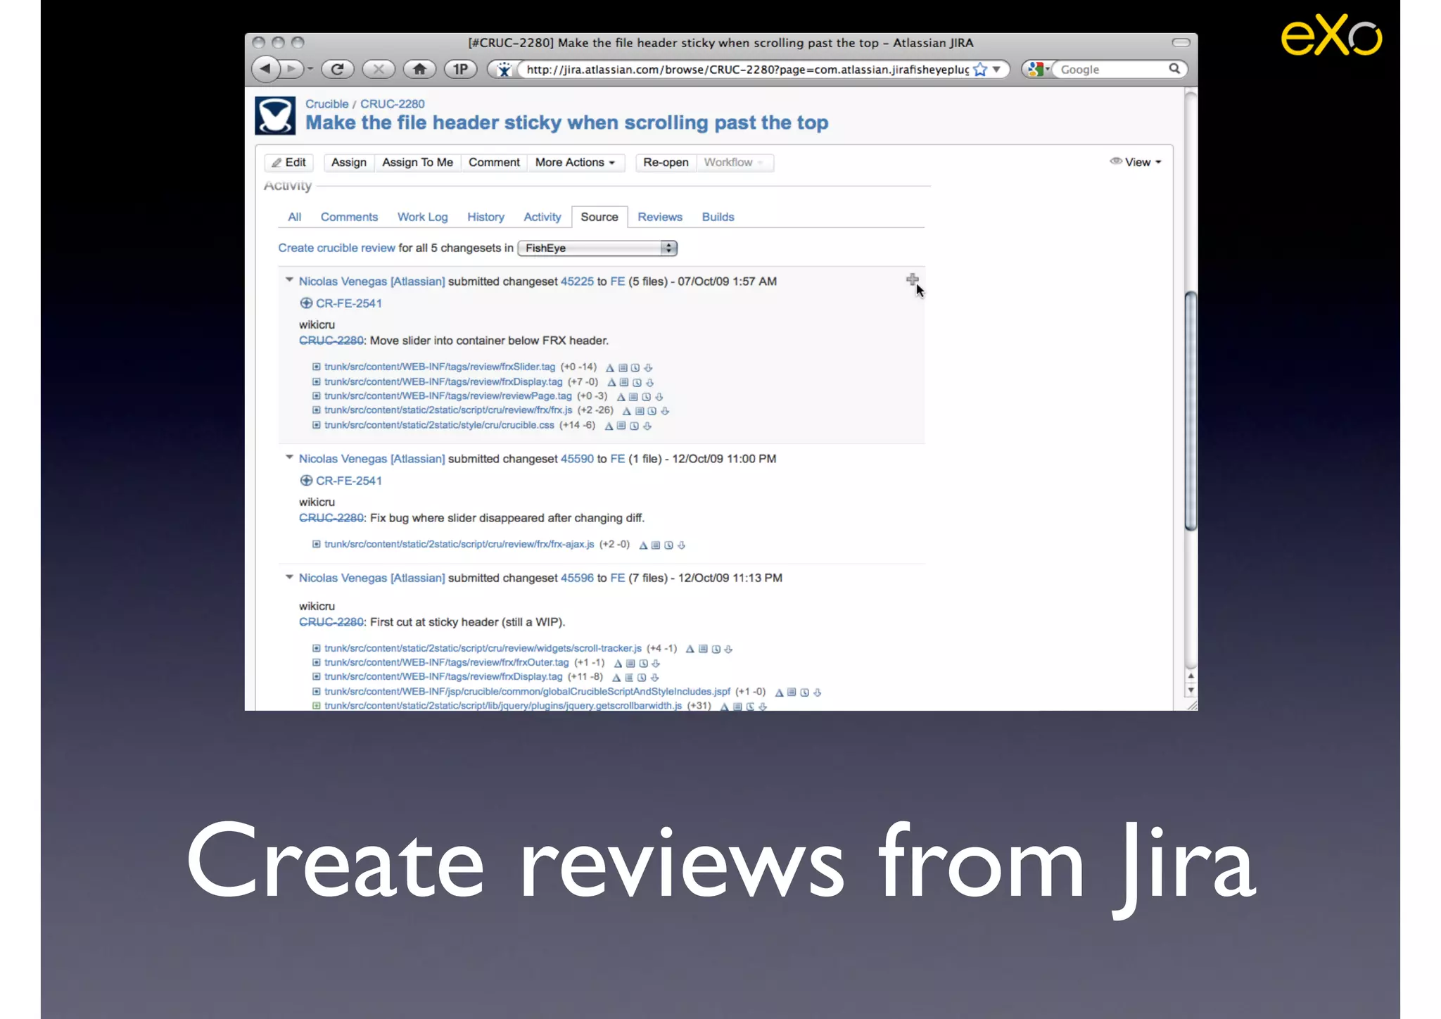Reload the JIRA page
The image size is (1441, 1019).
(338, 69)
